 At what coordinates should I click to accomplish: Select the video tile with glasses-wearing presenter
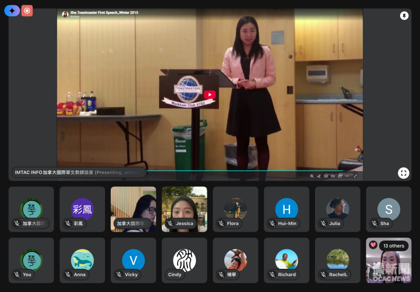point(133,209)
